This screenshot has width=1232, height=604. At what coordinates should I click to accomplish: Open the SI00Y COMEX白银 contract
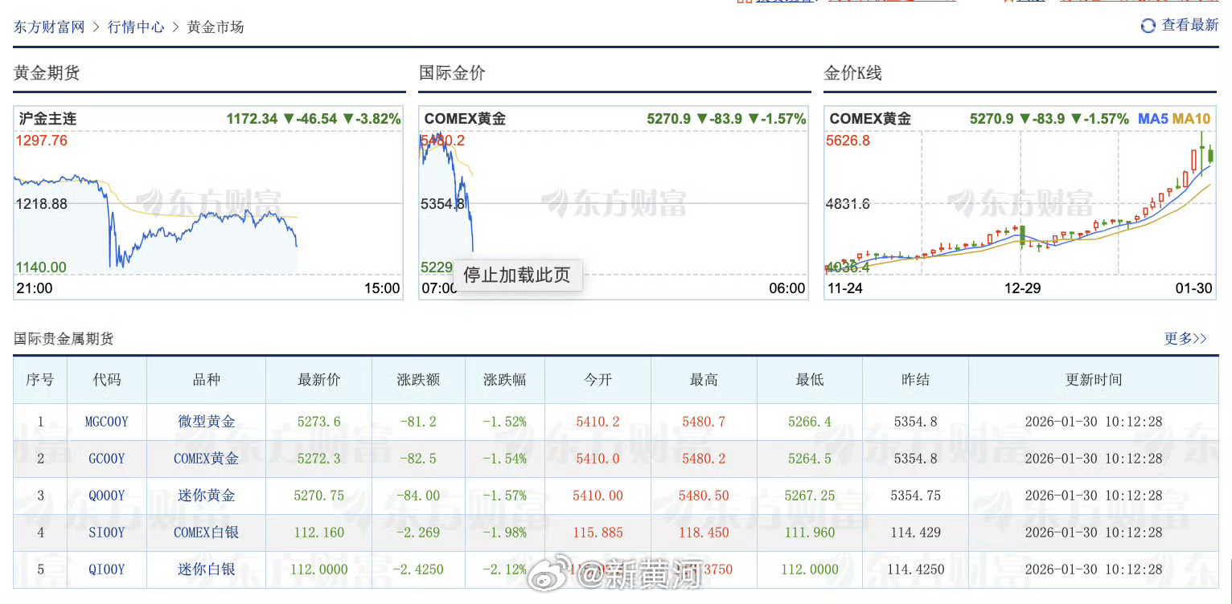click(106, 533)
